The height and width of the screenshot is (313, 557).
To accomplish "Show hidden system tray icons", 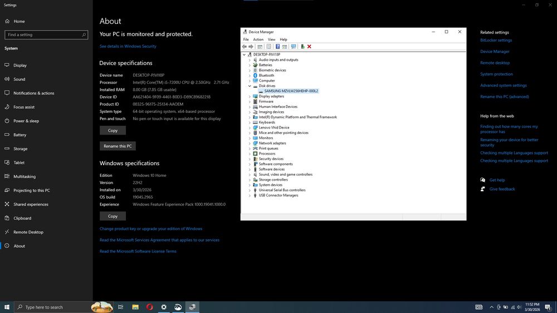I will [491, 307].
